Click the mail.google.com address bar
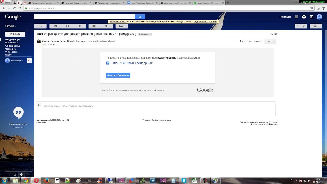Screen dimensions: 327x184 pyautogui.click(x=166, y=8)
